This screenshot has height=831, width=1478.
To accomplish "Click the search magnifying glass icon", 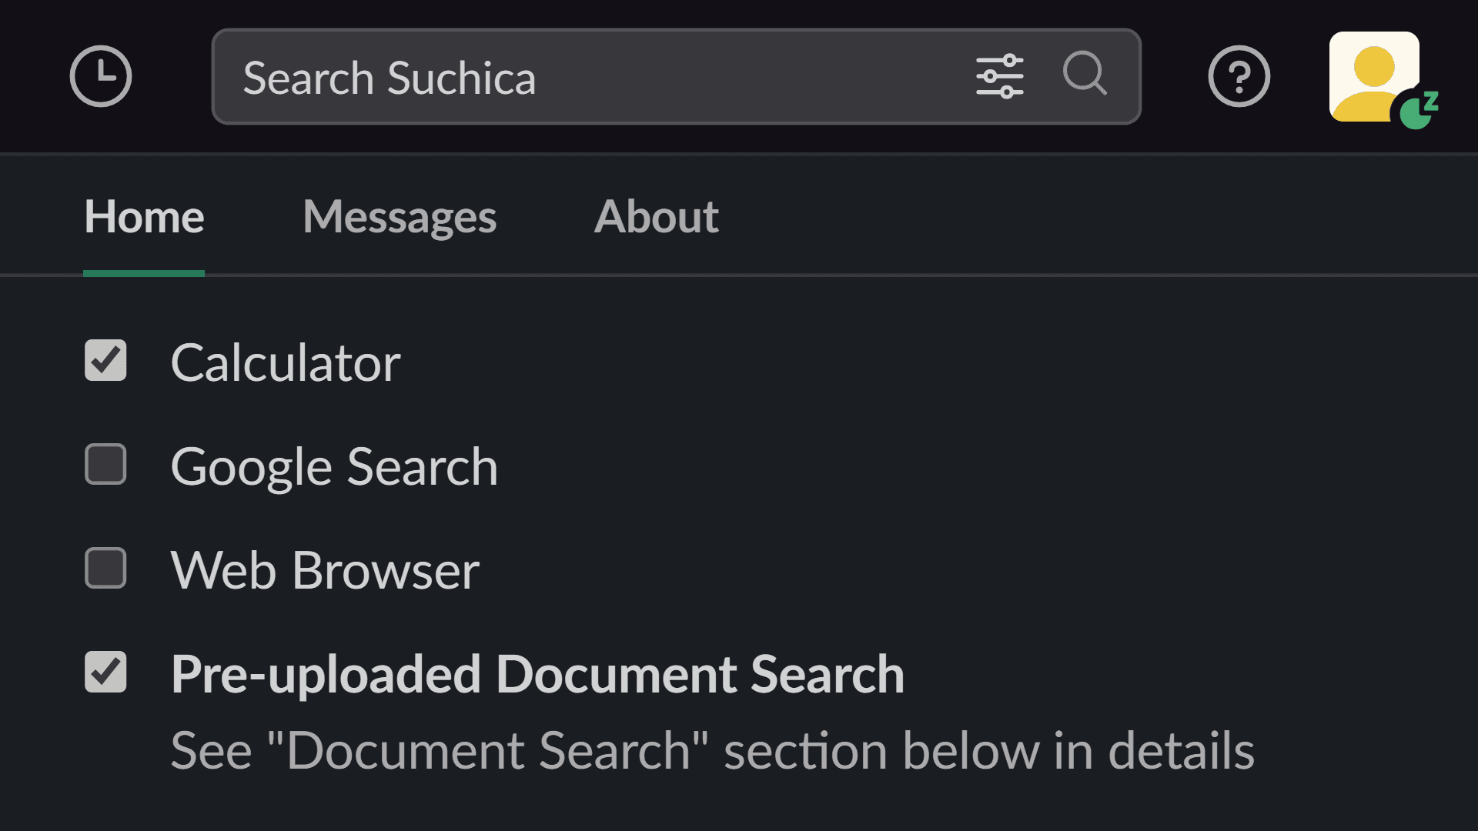I will (x=1086, y=76).
